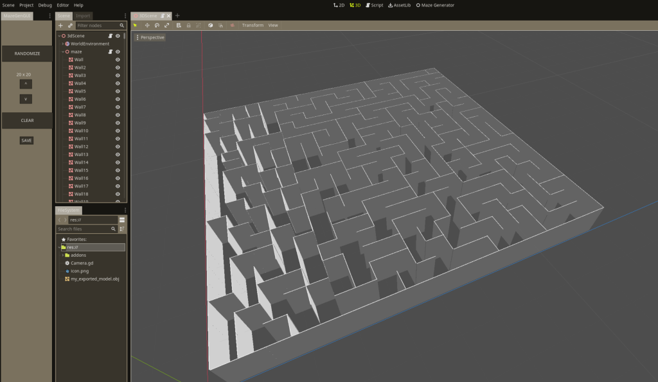Switch to the Scale tool
Viewport: 658px width, 382px height.
click(166, 25)
